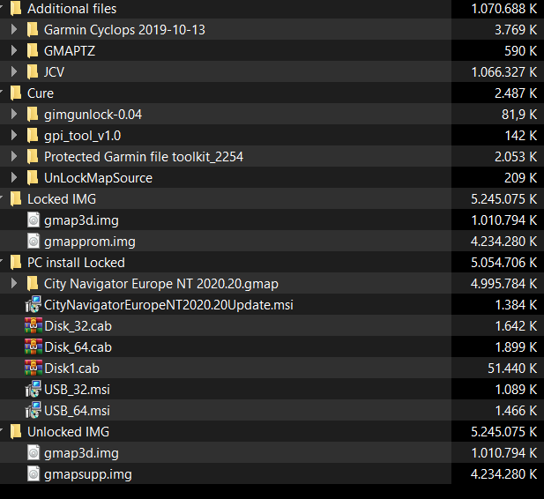Viewport: 544px width, 499px height.
Task: Click the 1.066.327 K size value
Action: point(504,72)
